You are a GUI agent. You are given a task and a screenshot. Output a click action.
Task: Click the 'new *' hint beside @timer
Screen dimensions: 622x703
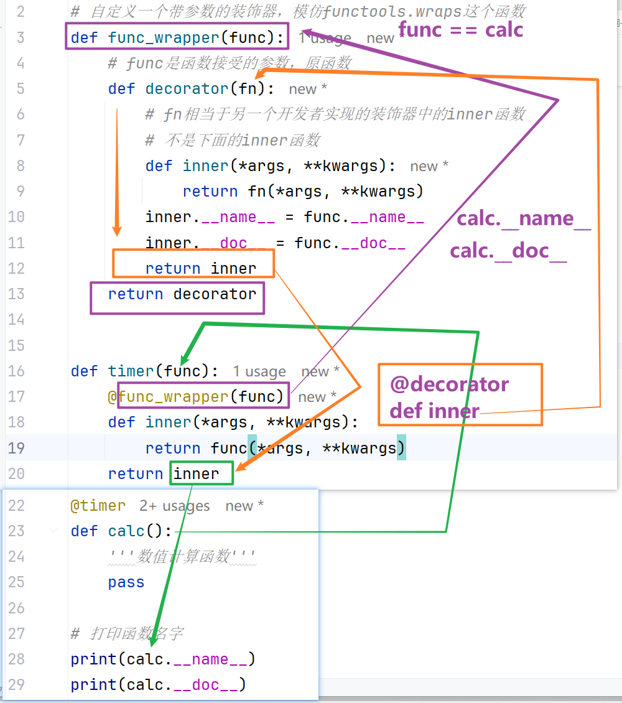pos(244,506)
